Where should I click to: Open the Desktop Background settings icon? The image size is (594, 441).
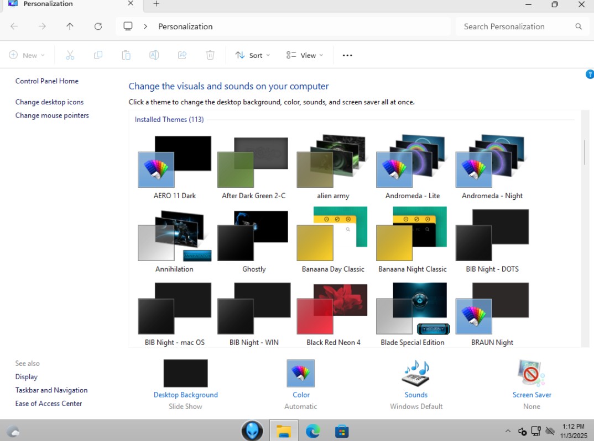click(185, 374)
